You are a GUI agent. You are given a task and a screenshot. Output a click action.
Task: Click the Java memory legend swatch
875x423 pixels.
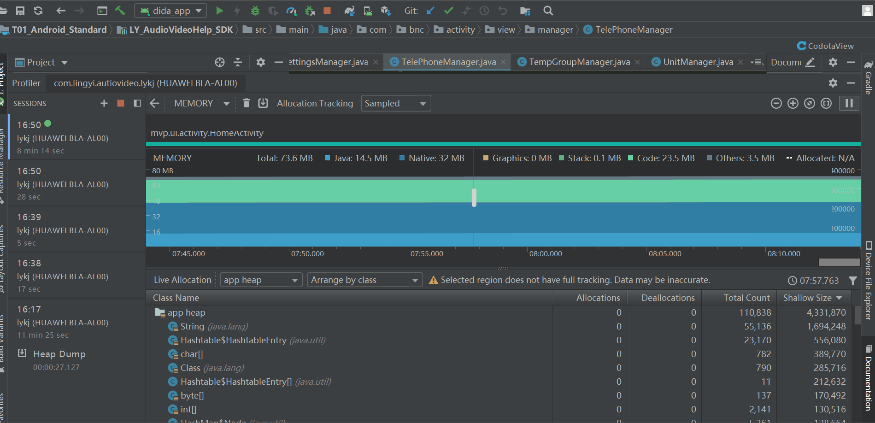coord(327,158)
